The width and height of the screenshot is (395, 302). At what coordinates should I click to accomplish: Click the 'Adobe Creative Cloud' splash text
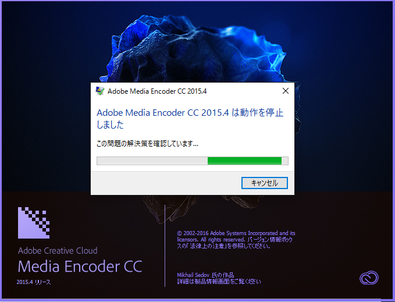click(x=58, y=251)
